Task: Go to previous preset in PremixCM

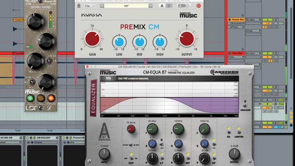Action: (x=102, y=6)
